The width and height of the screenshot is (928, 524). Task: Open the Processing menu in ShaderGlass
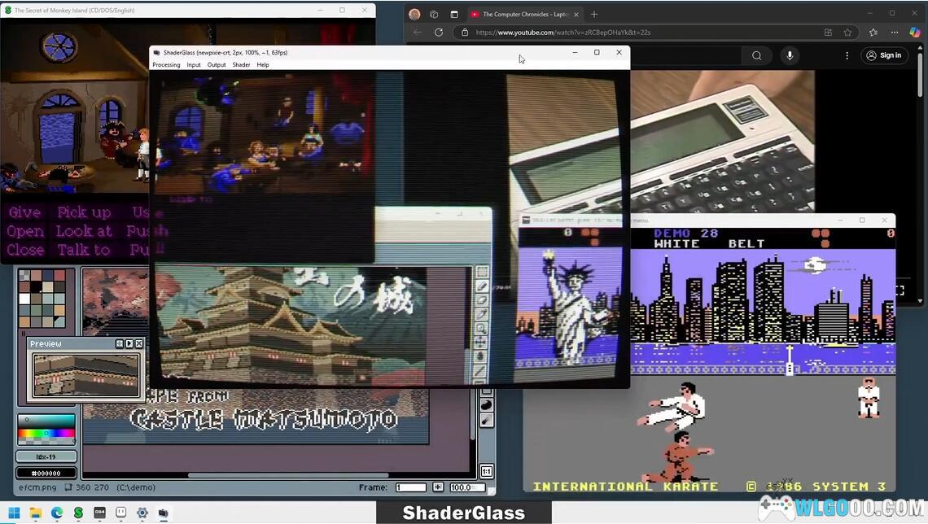click(166, 65)
